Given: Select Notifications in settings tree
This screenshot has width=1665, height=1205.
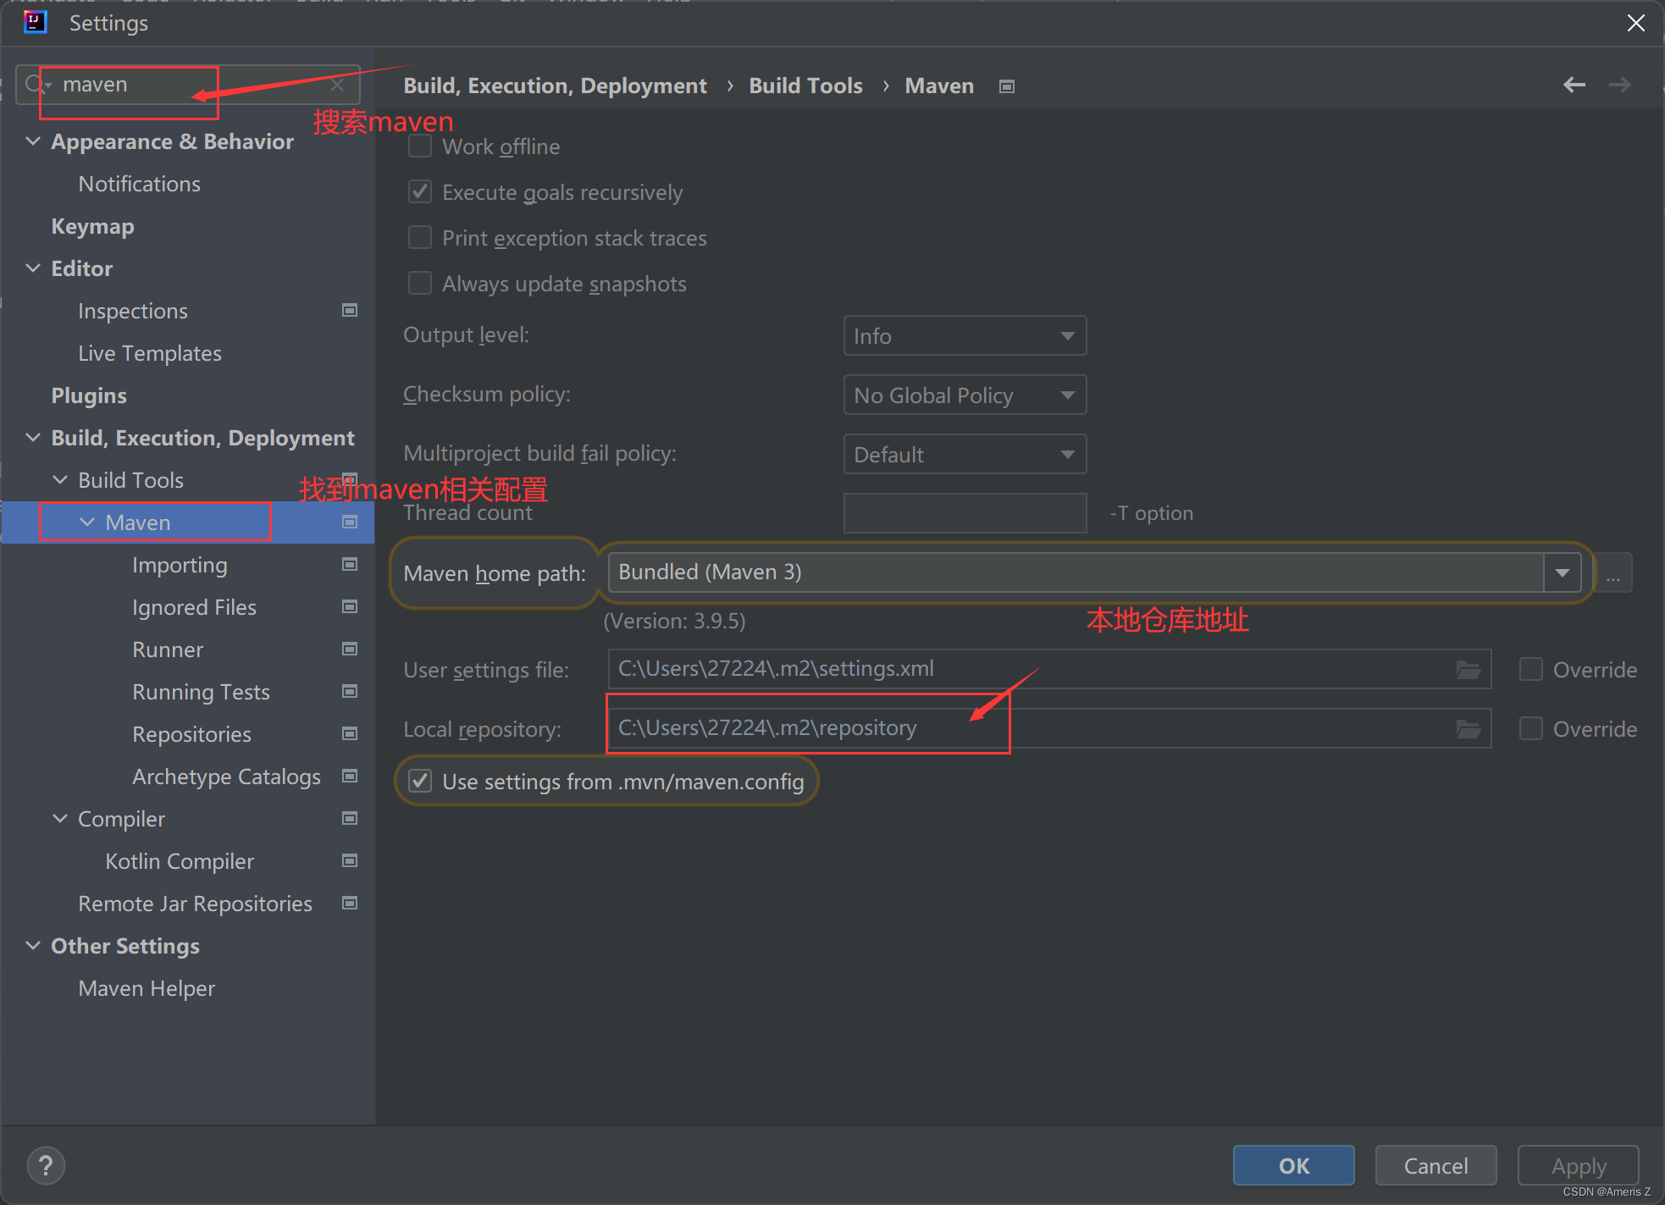Looking at the screenshot, I should pos(140,184).
